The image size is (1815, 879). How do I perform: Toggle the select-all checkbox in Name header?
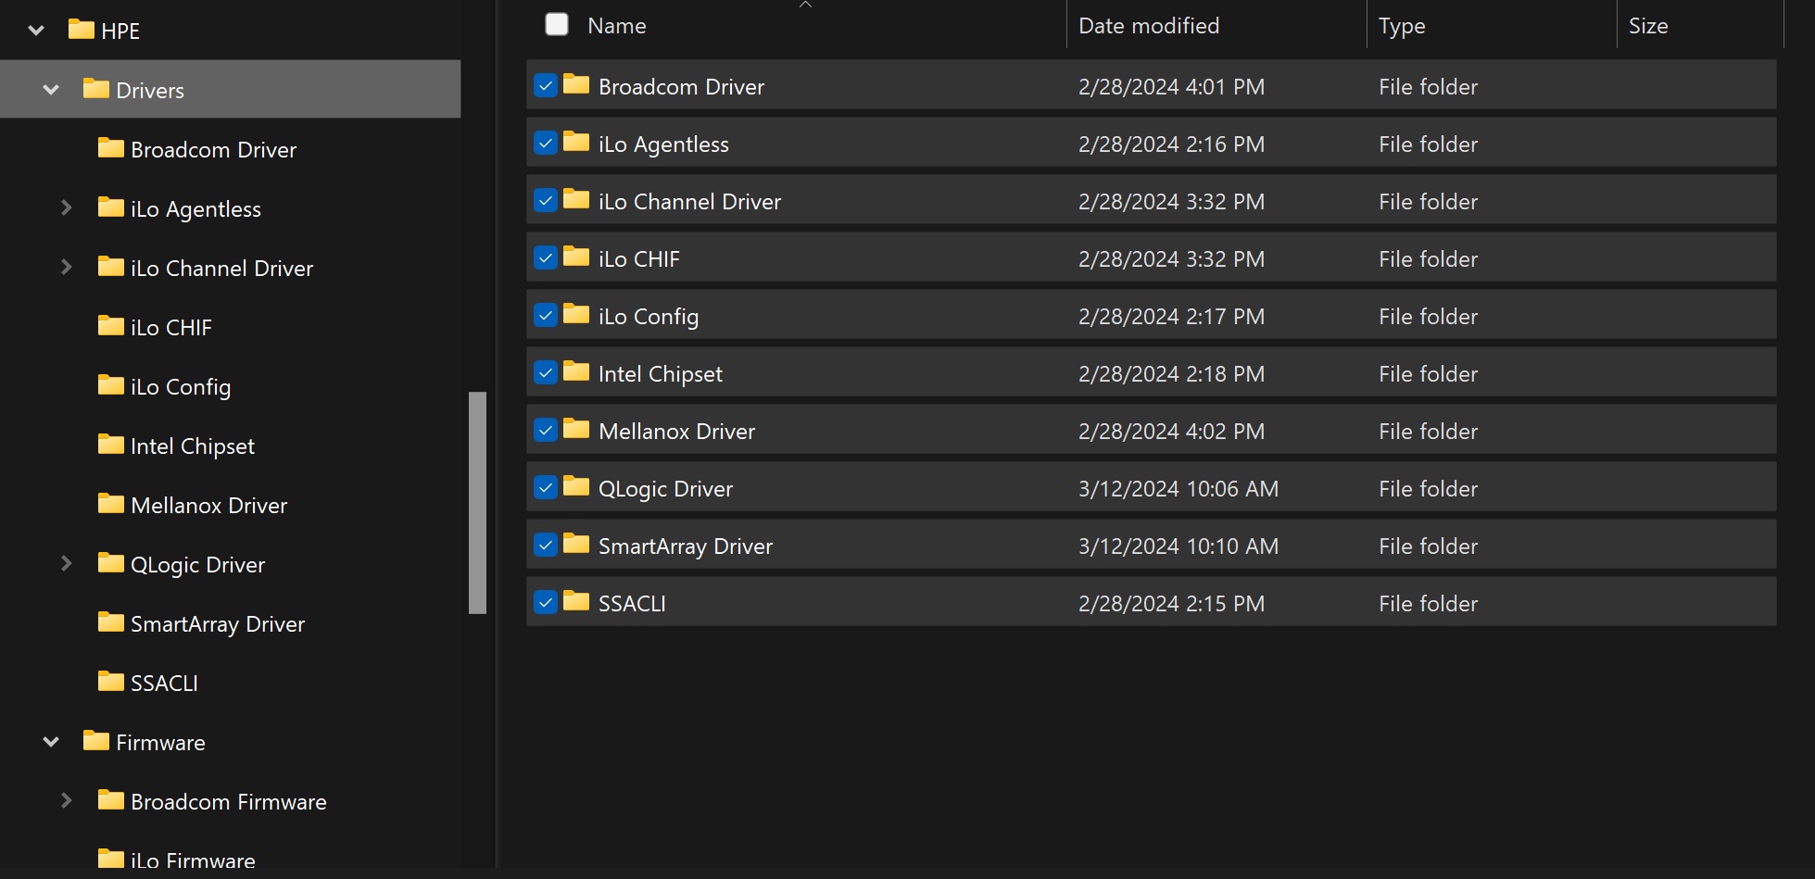pyautogui.click(x=557, y=24)
